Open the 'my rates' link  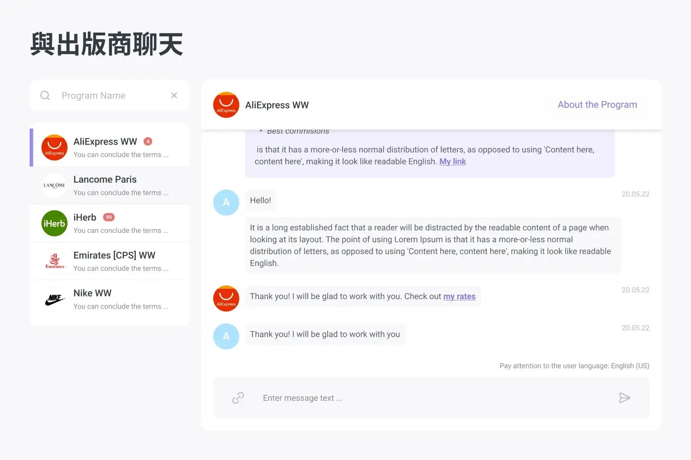click(459, 296)
